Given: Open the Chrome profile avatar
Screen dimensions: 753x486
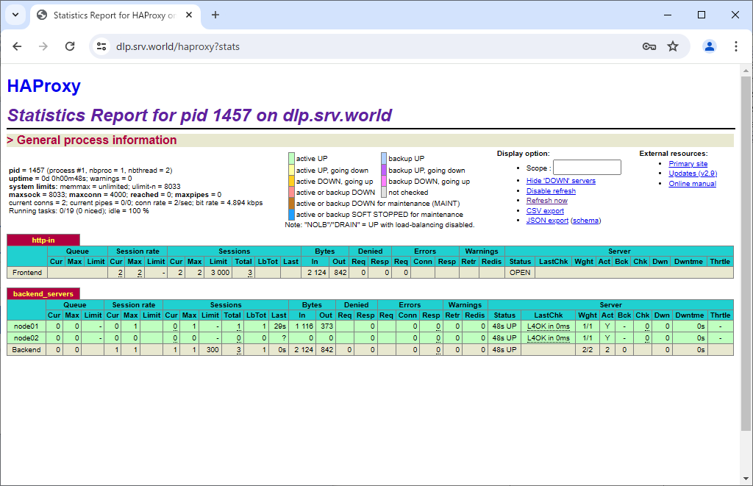Looking at the screenshot, I should point(710,46).
